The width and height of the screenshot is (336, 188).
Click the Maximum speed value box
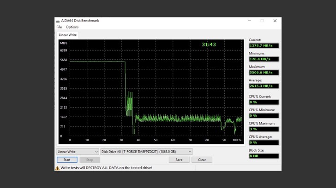[x=264, y=73]
